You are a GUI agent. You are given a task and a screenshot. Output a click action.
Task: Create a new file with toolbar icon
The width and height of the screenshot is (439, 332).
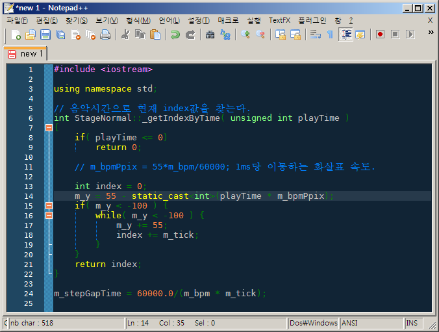point(16,34)
